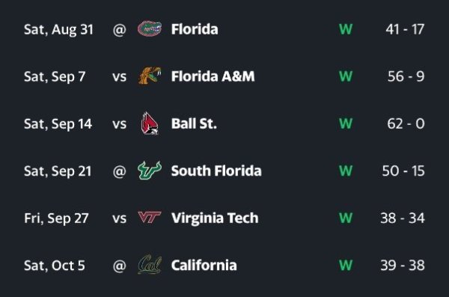View the 62 - 0 game score
449x297 pixels.
(406, 123)
